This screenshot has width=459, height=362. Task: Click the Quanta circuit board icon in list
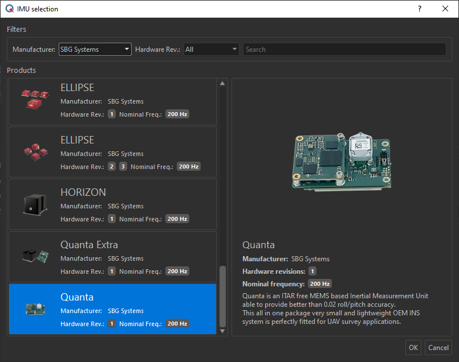tap(35, 309)
